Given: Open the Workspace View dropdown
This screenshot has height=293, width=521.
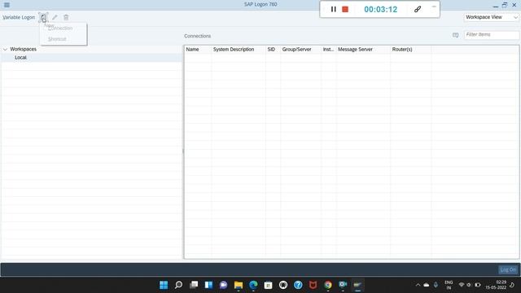Looking at the screenshot, I should [492, 17].
